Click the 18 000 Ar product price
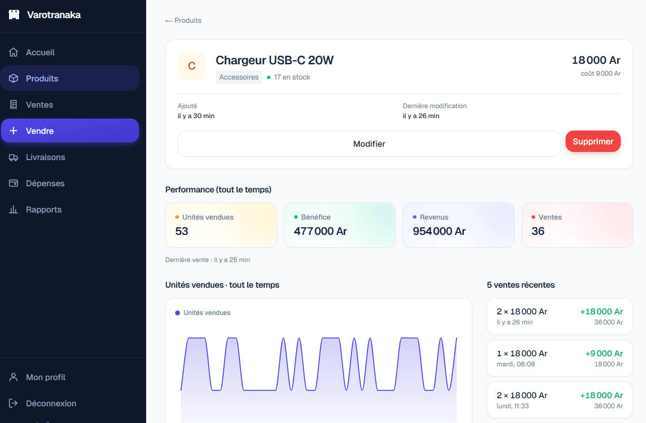Image resolution: width=646 pixels, height=423 pixels. 596,60
